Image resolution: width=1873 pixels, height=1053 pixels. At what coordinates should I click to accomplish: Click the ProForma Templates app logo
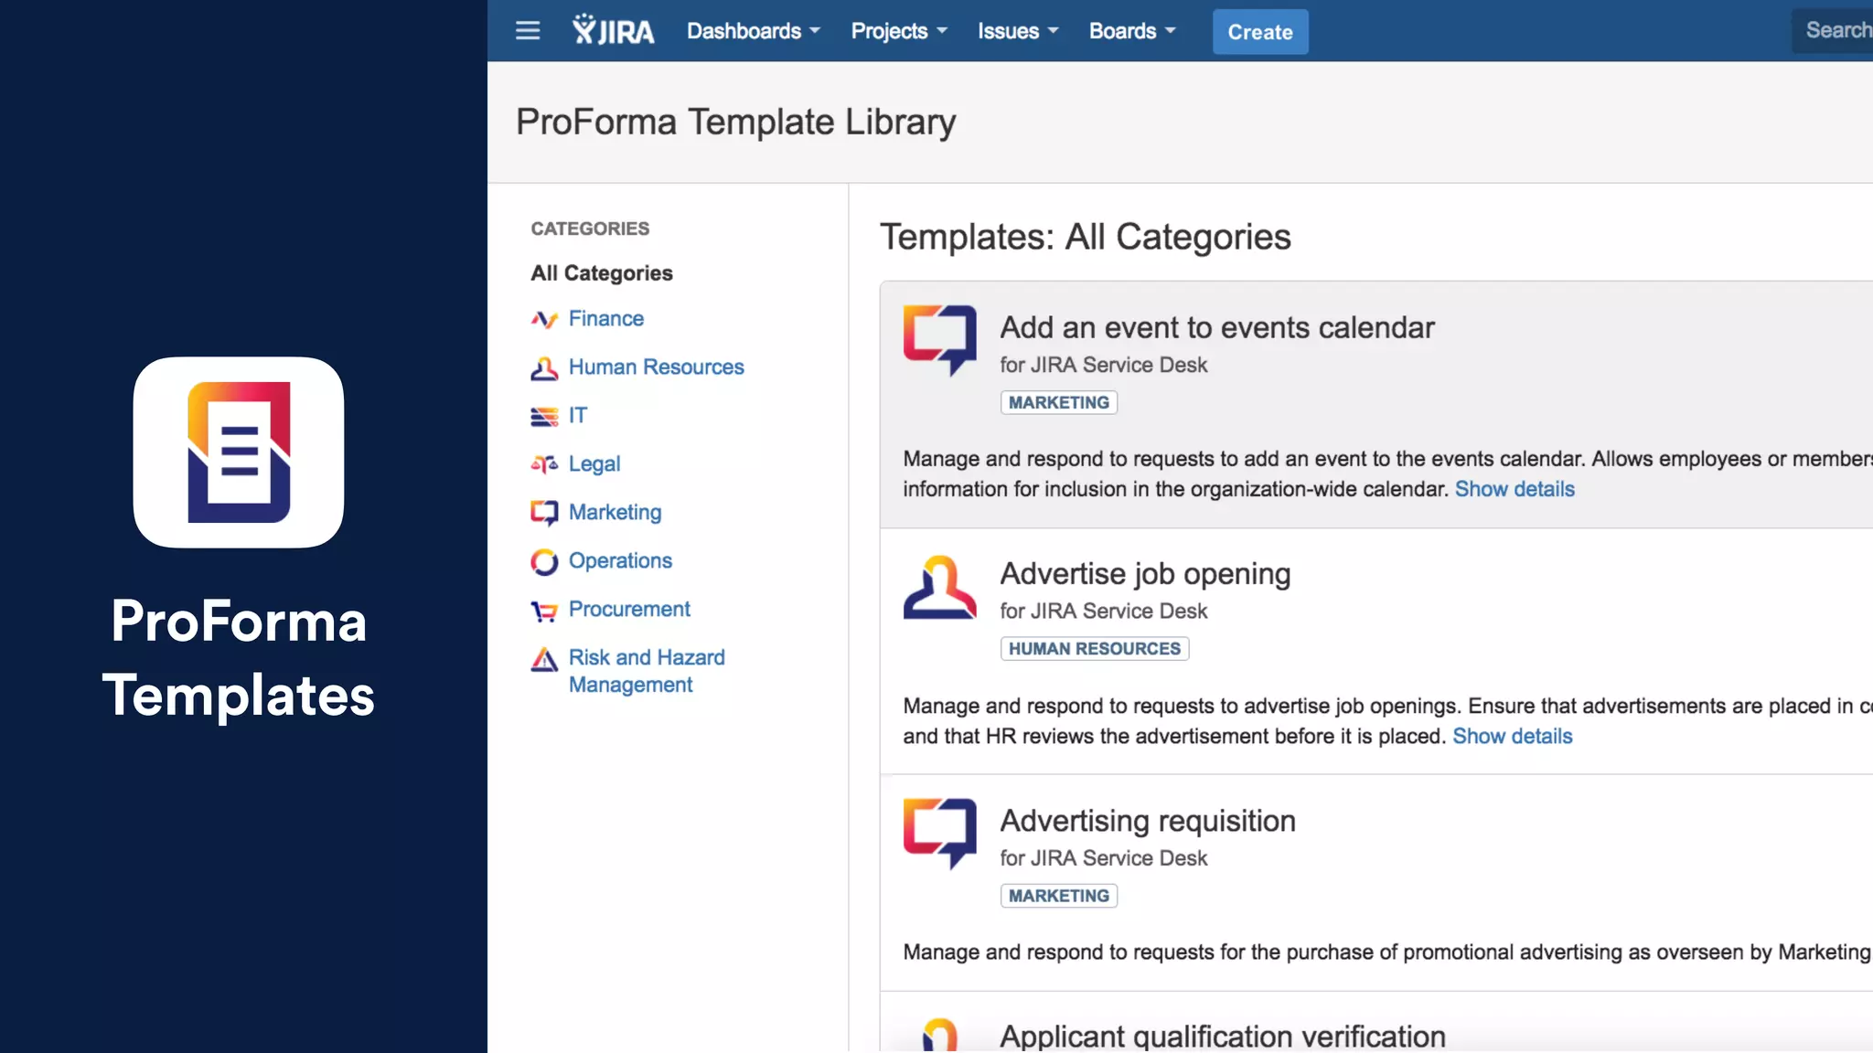click(x=239, y=452)
